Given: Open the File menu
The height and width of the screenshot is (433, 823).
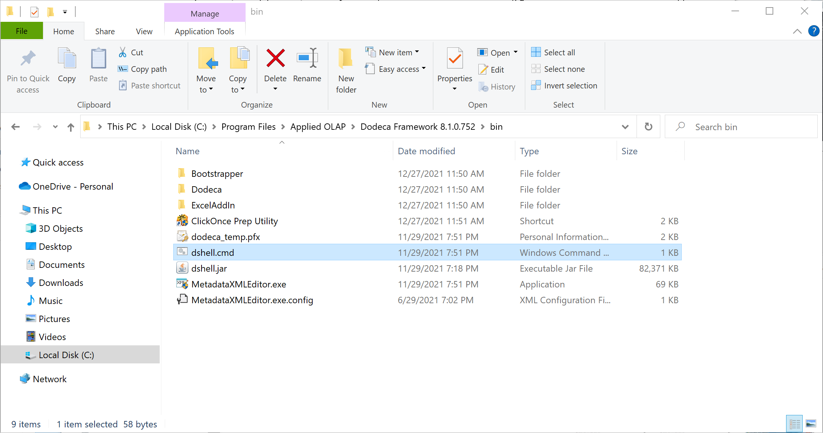Looking at the screenshot, I should [x=21, y=31].
